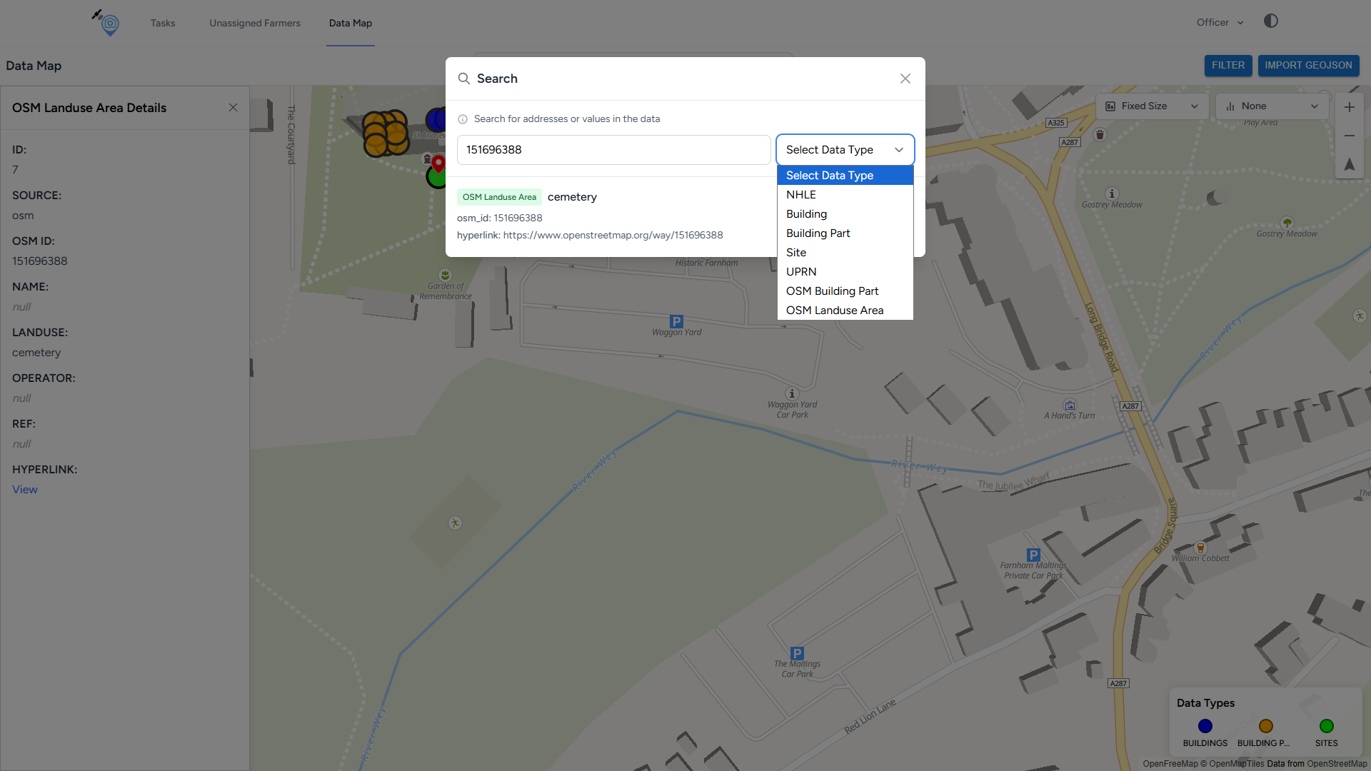Select OSM Landuse Area option
The width and height of the screenshot is (1371, 771).
tap(834, 311)
